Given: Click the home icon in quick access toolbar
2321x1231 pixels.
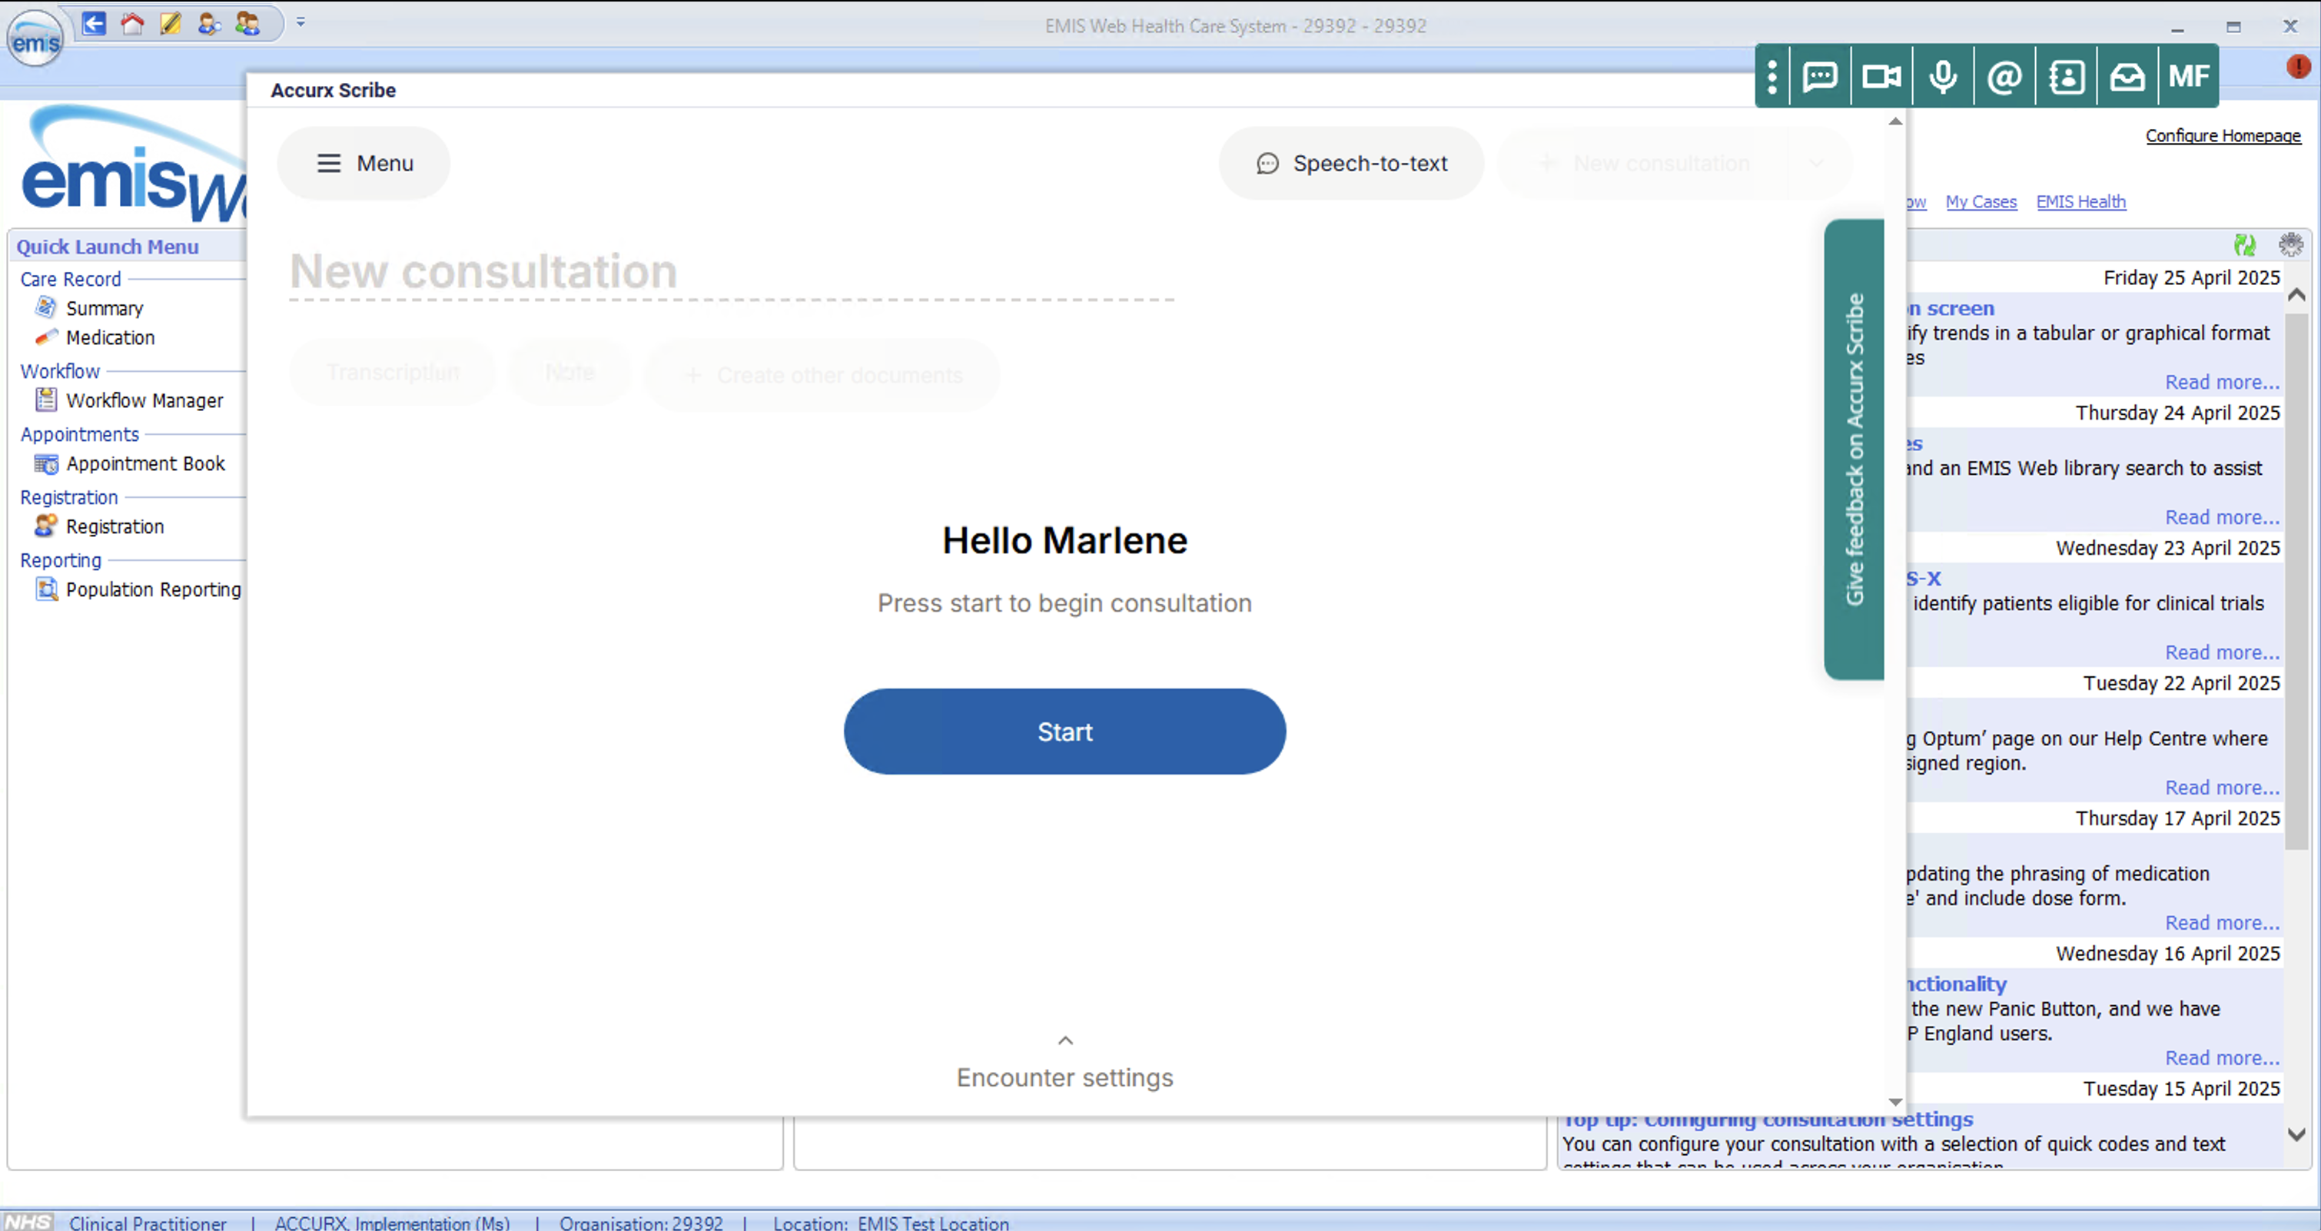Looking at the screenshot, I should [x=132, y=23].
